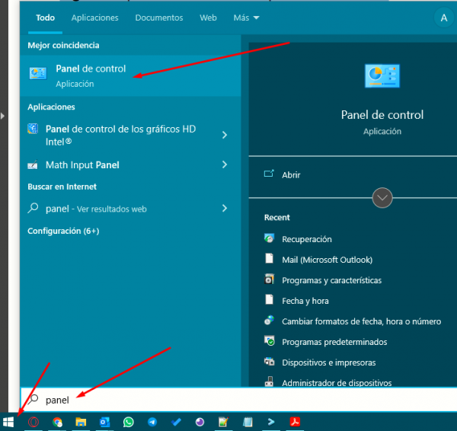Click Abrir to open Control Panel
The image size is (457, 431).
pyautogui.click(x=291, y=174)
